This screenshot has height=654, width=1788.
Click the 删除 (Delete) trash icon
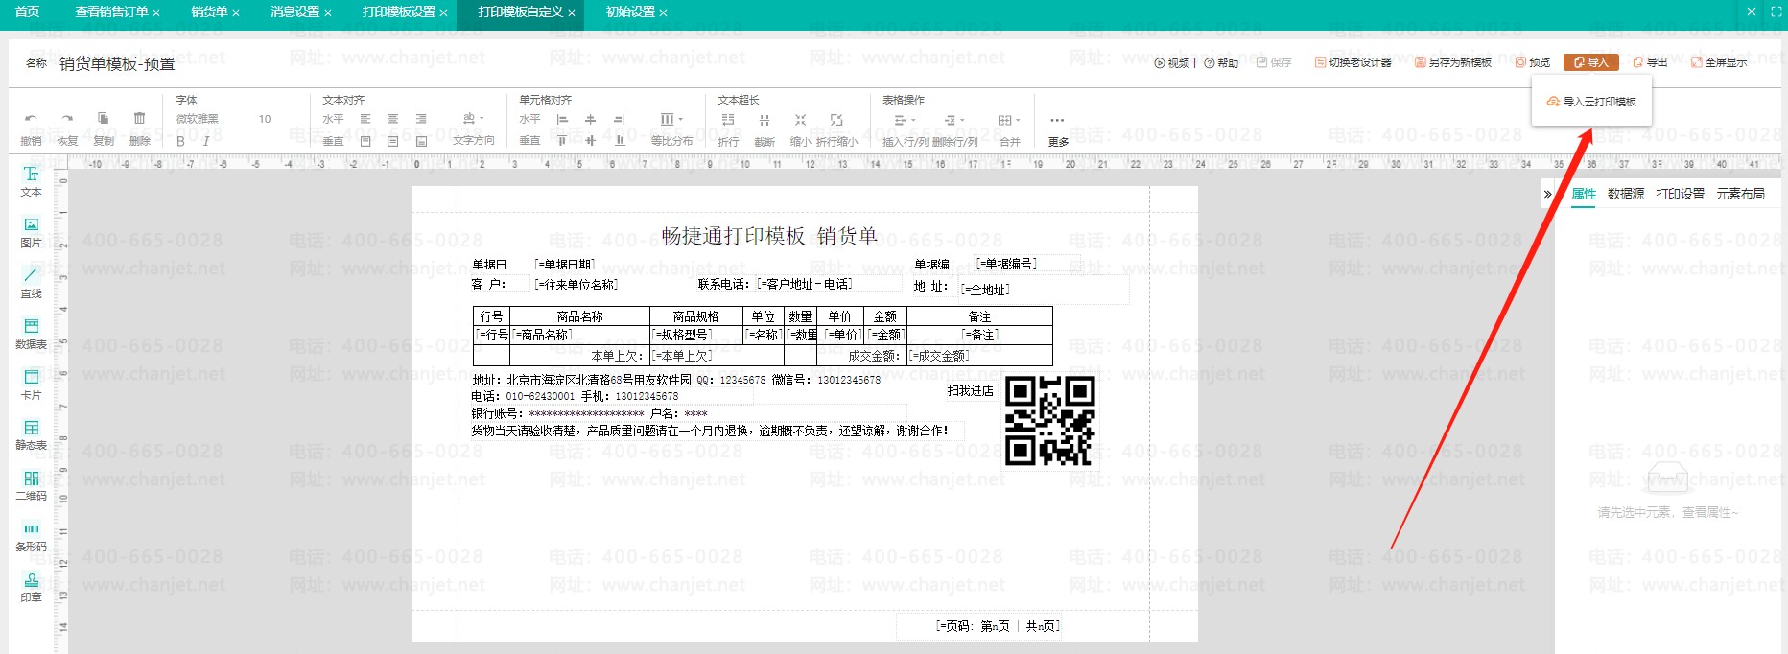139,119
